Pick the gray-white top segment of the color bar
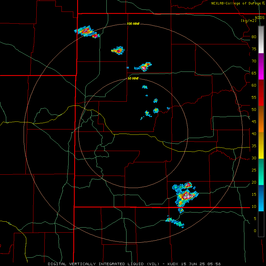This screenshot has height=266, width=266. point(261,40)
